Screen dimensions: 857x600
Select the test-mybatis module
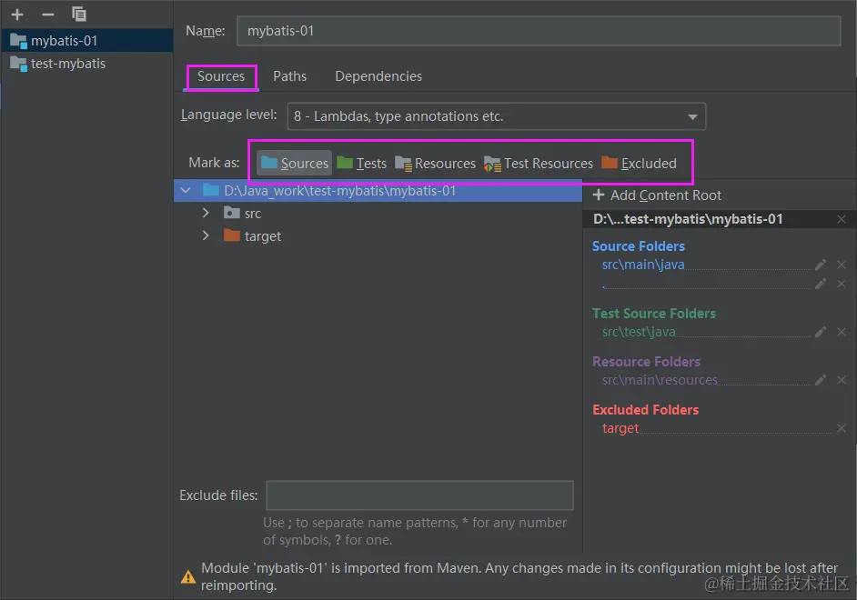pyautogui.click(x=87, y=64)
